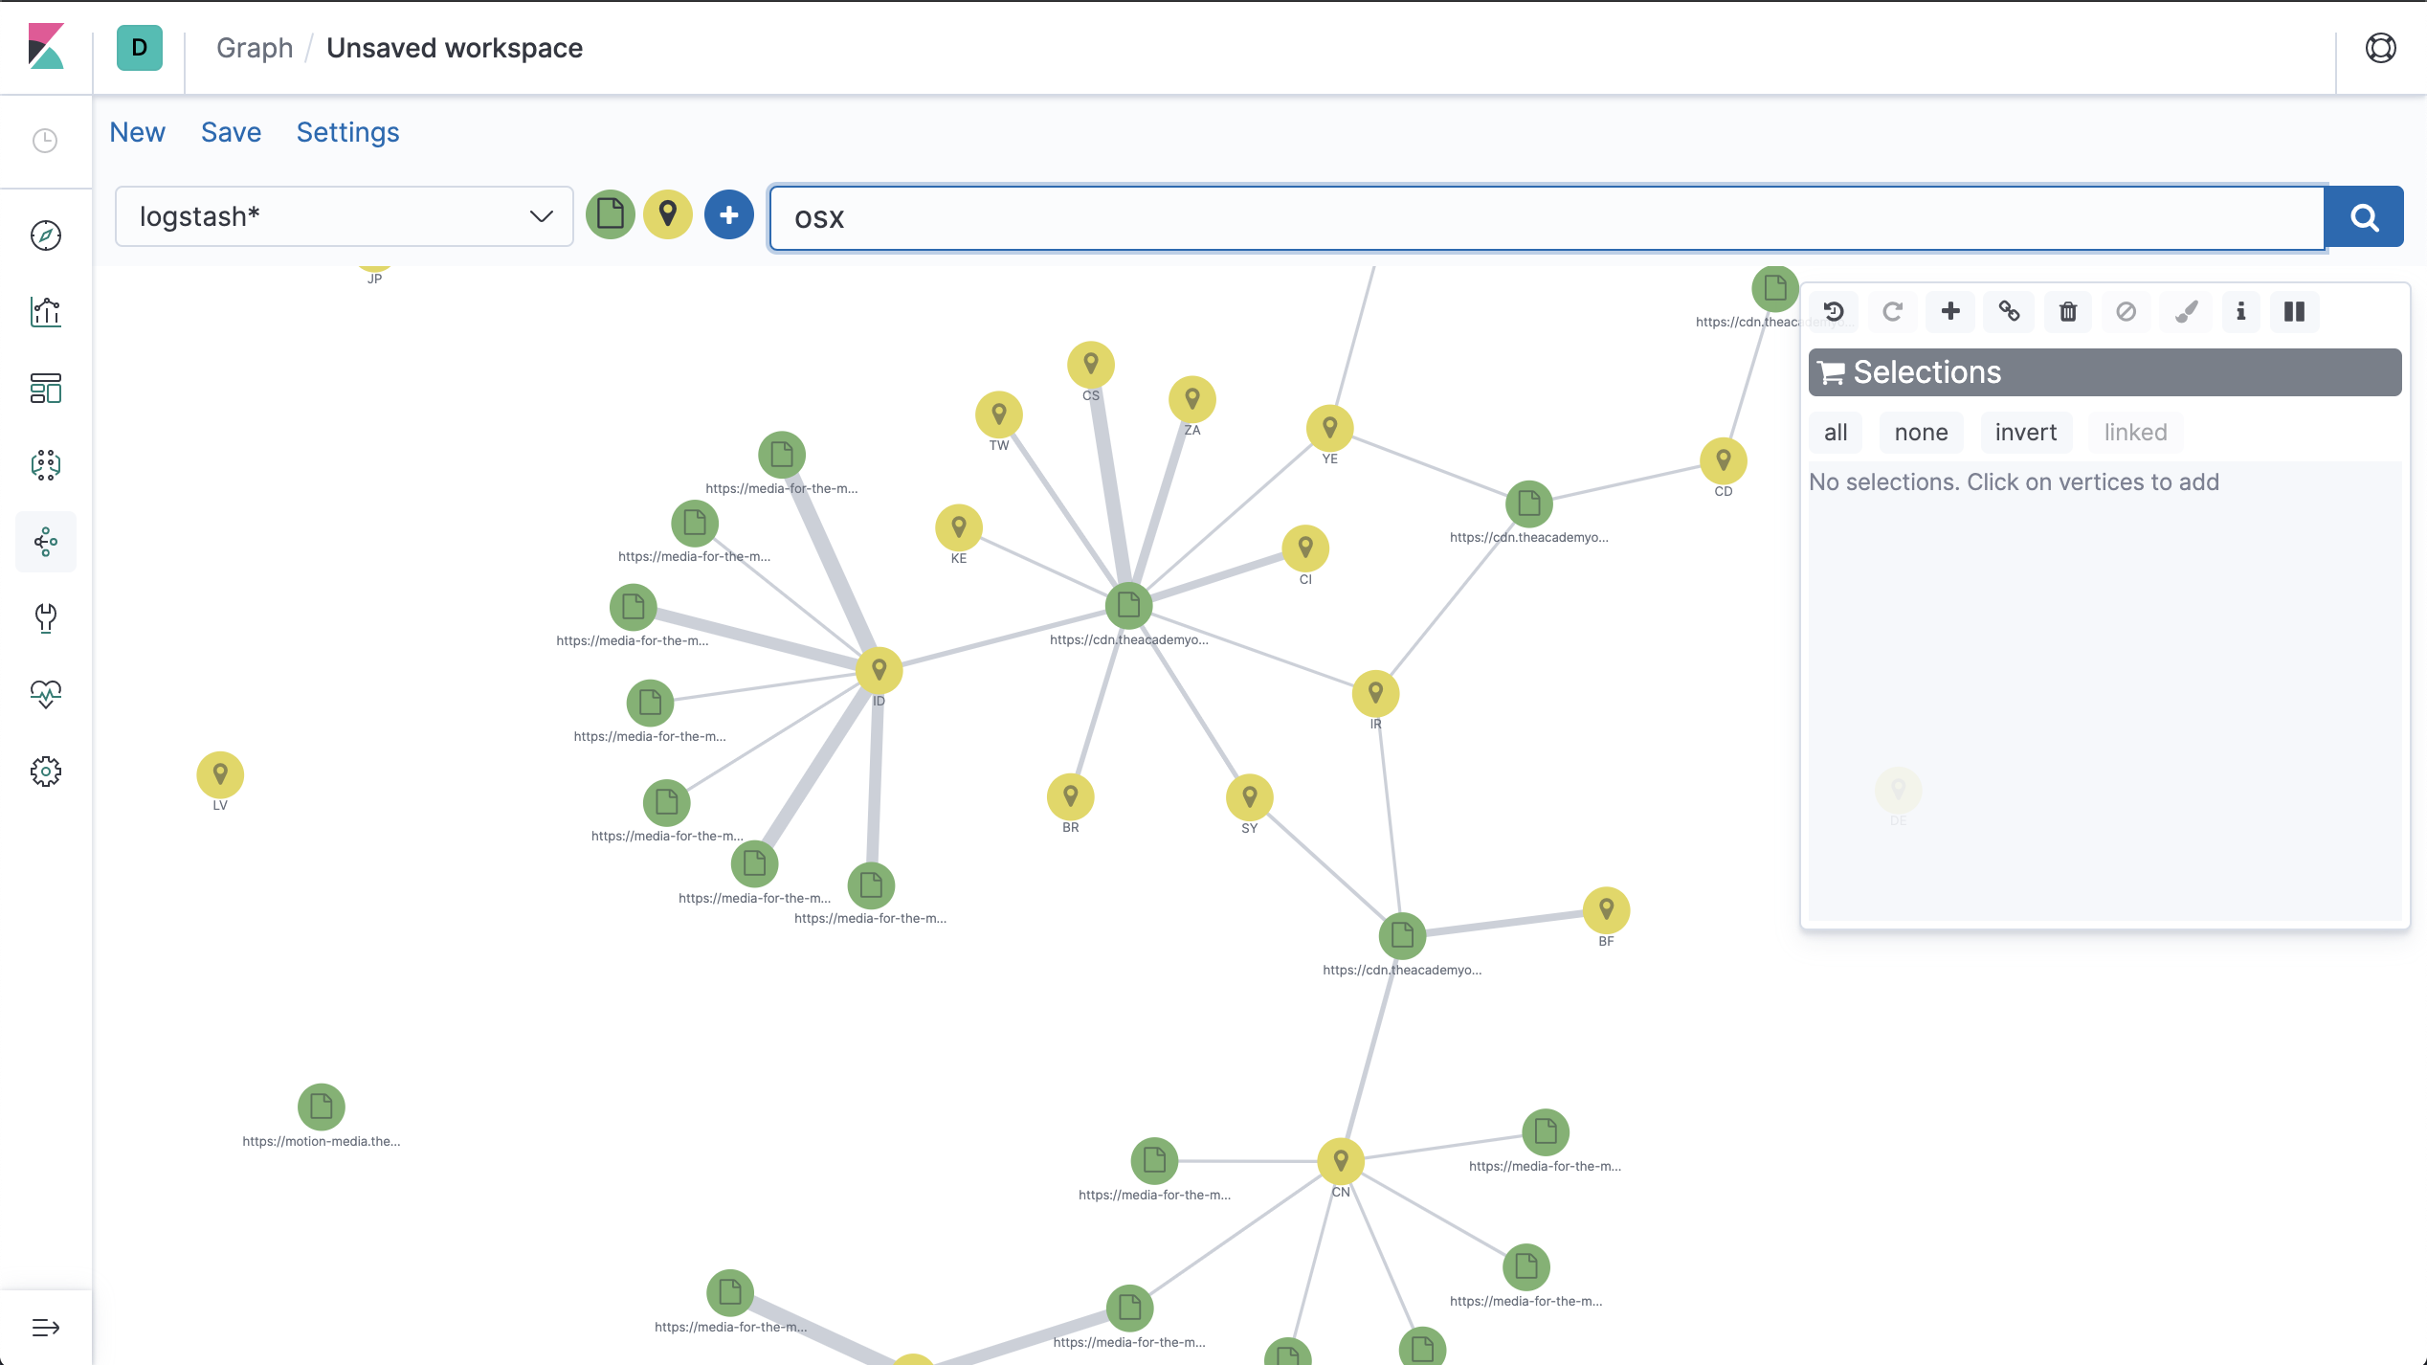This screenshot has width=2427, height=1365.
Task: Delete selected vertices with trash icon
Action: click(2067, 311)
